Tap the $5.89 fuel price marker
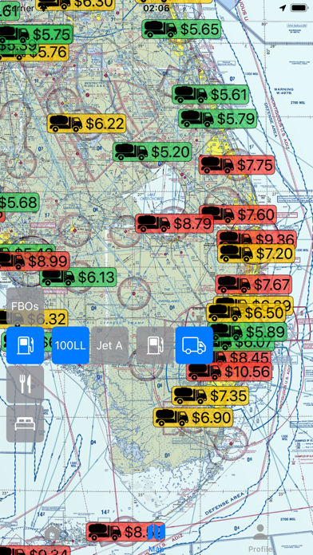The width and height of the screenshot is (313, 555). pyautogui.click(x=248, y=332)
